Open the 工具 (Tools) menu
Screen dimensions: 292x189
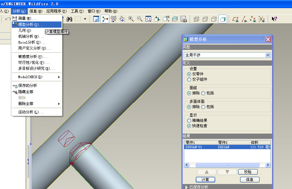77,11
